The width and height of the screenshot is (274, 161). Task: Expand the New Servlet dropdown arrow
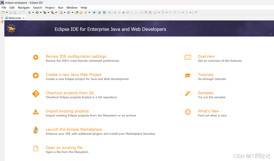click(72, 13)
